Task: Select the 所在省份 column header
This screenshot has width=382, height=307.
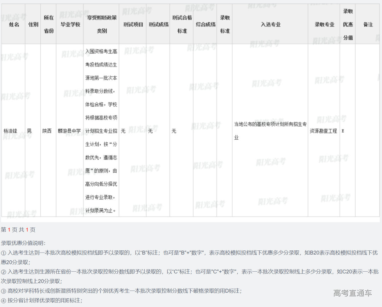Action: [48, 24]
